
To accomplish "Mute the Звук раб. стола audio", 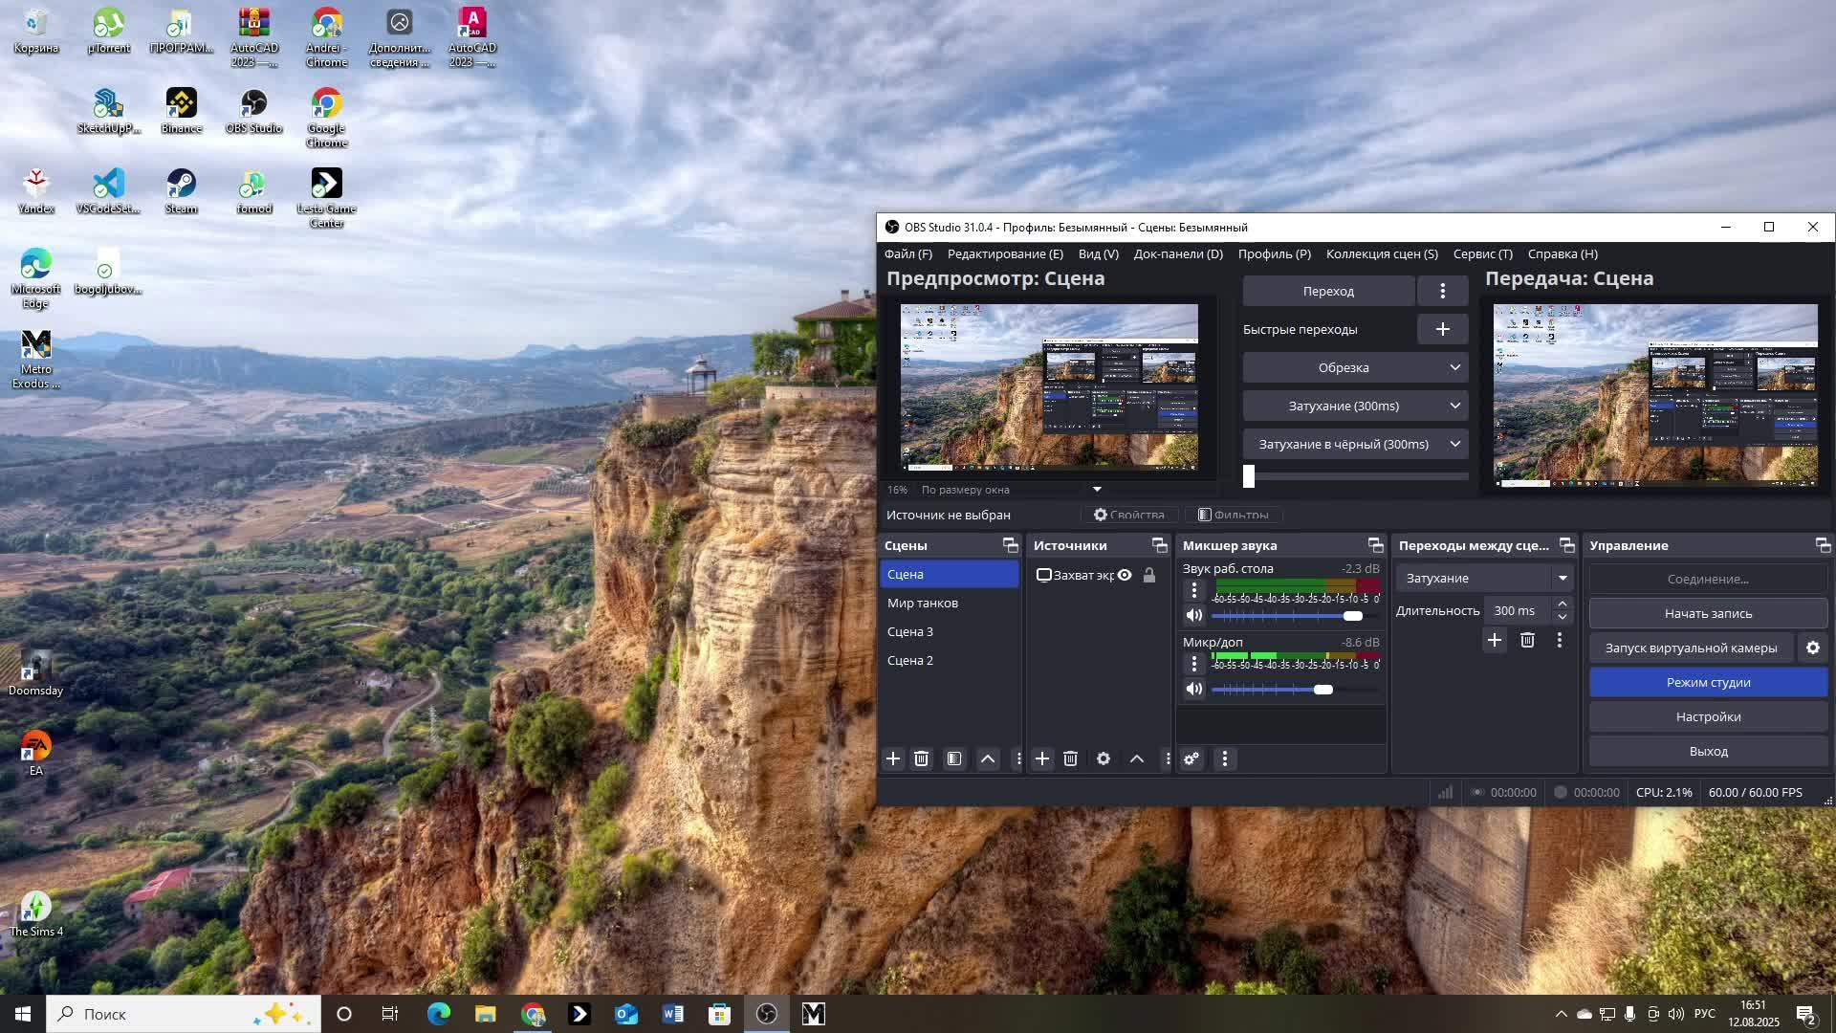I will tap(1194, 616).
